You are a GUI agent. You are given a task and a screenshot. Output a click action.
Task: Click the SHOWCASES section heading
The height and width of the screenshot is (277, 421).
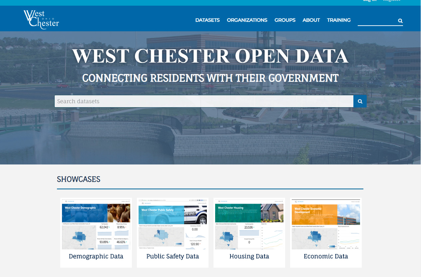(x=79, y=179)
